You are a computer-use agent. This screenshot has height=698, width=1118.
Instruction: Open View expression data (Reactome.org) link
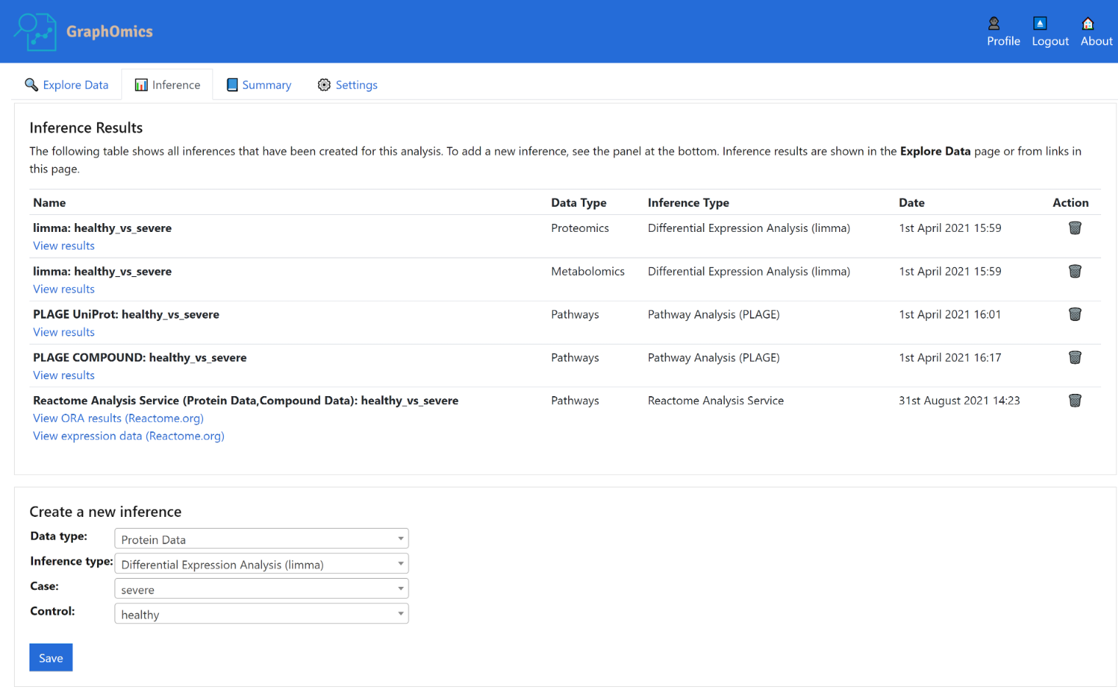129,436
